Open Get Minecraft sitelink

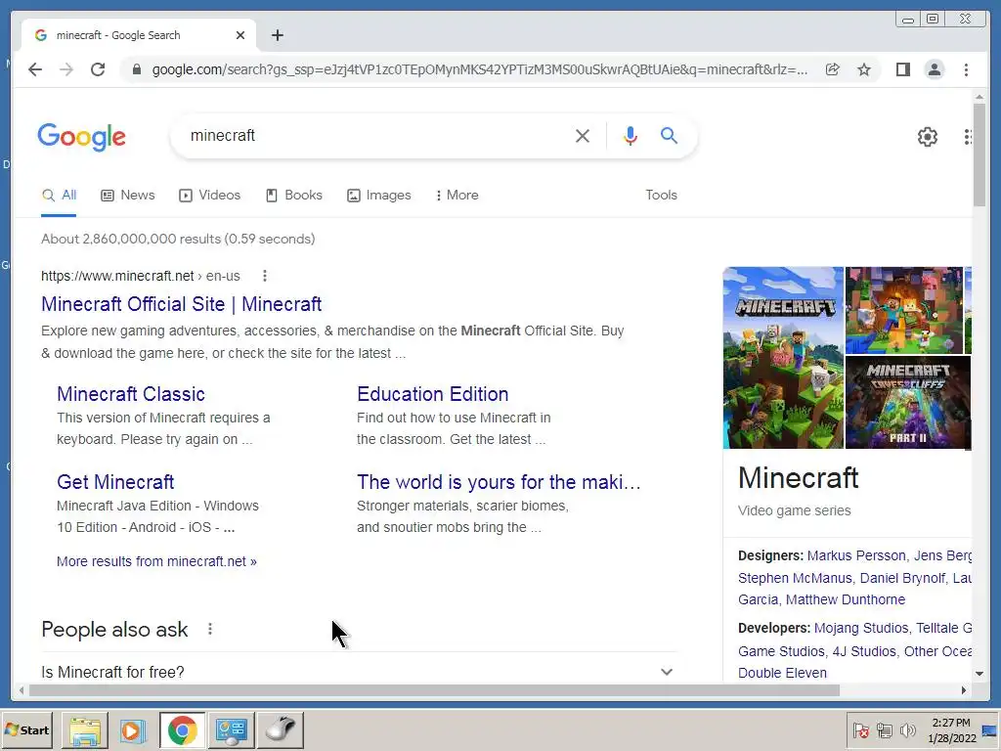[115, 482]
